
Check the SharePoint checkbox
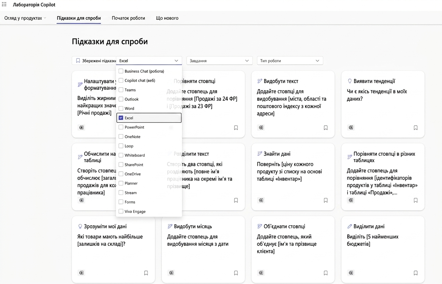coord(121,165)
